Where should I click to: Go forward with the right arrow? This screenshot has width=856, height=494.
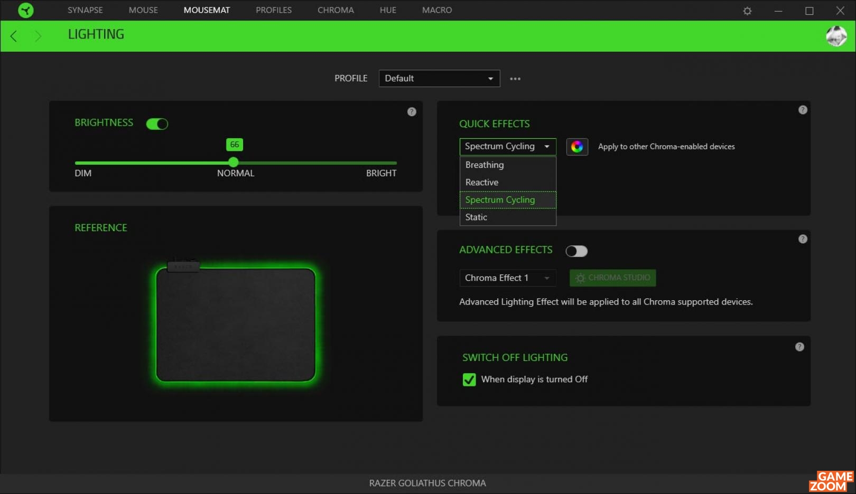(38, 36)
